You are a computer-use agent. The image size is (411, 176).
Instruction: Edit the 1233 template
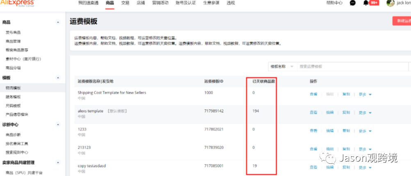(330, 131)
